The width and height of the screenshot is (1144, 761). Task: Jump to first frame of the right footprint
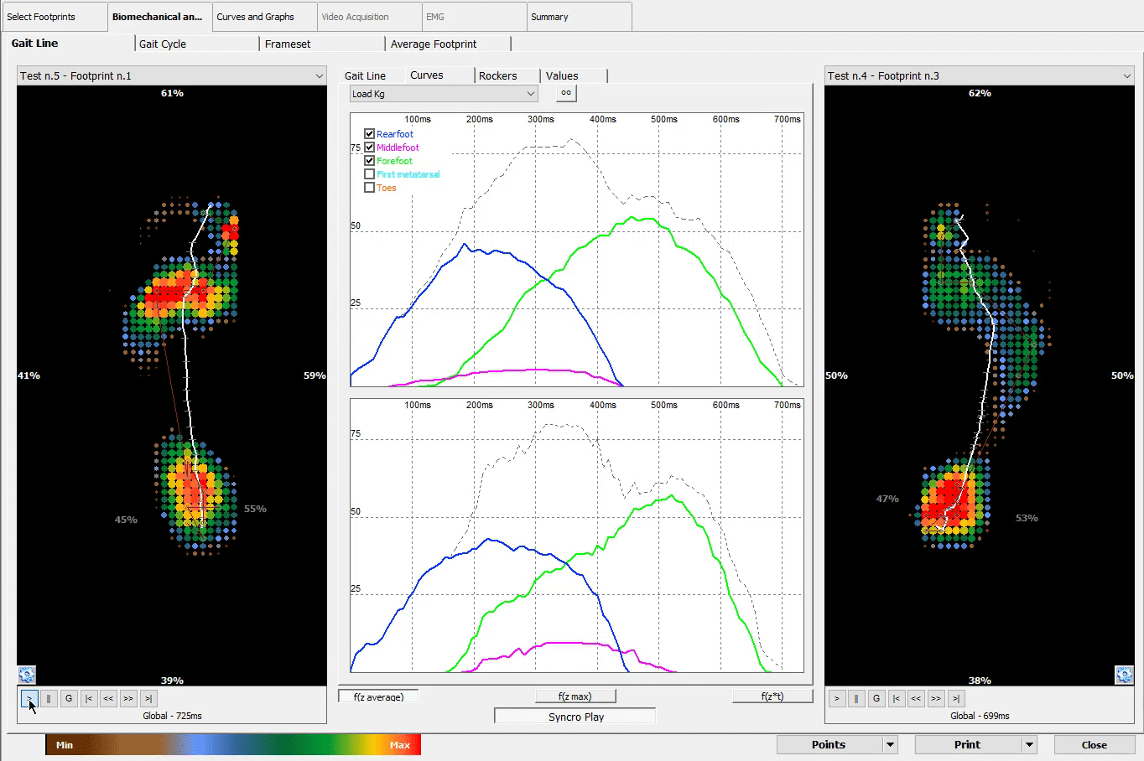(x=896, y=698)
